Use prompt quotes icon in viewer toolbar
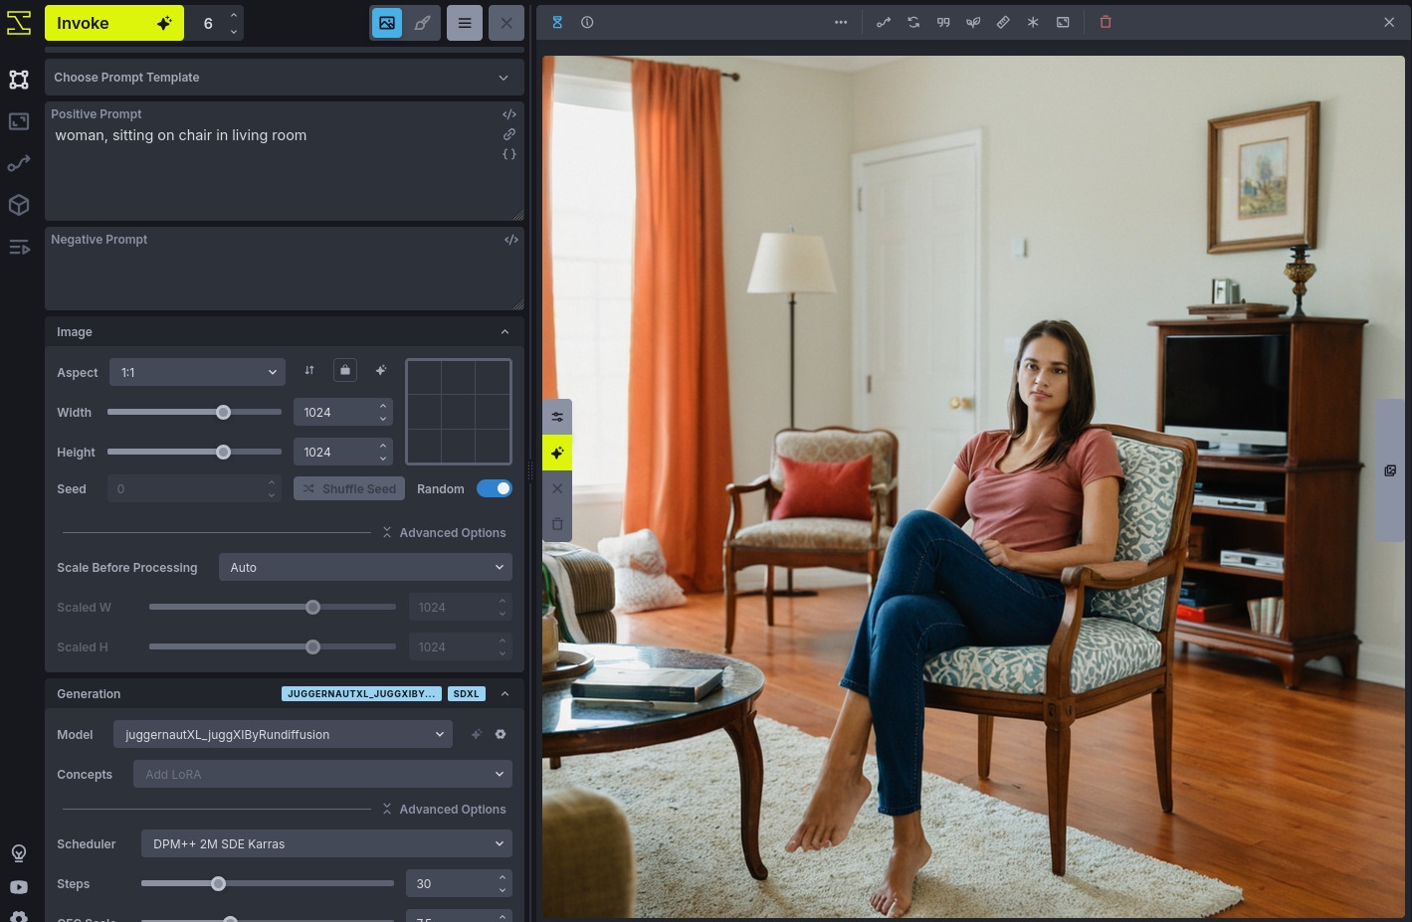The image size is (1412, 922). [943, 22]
